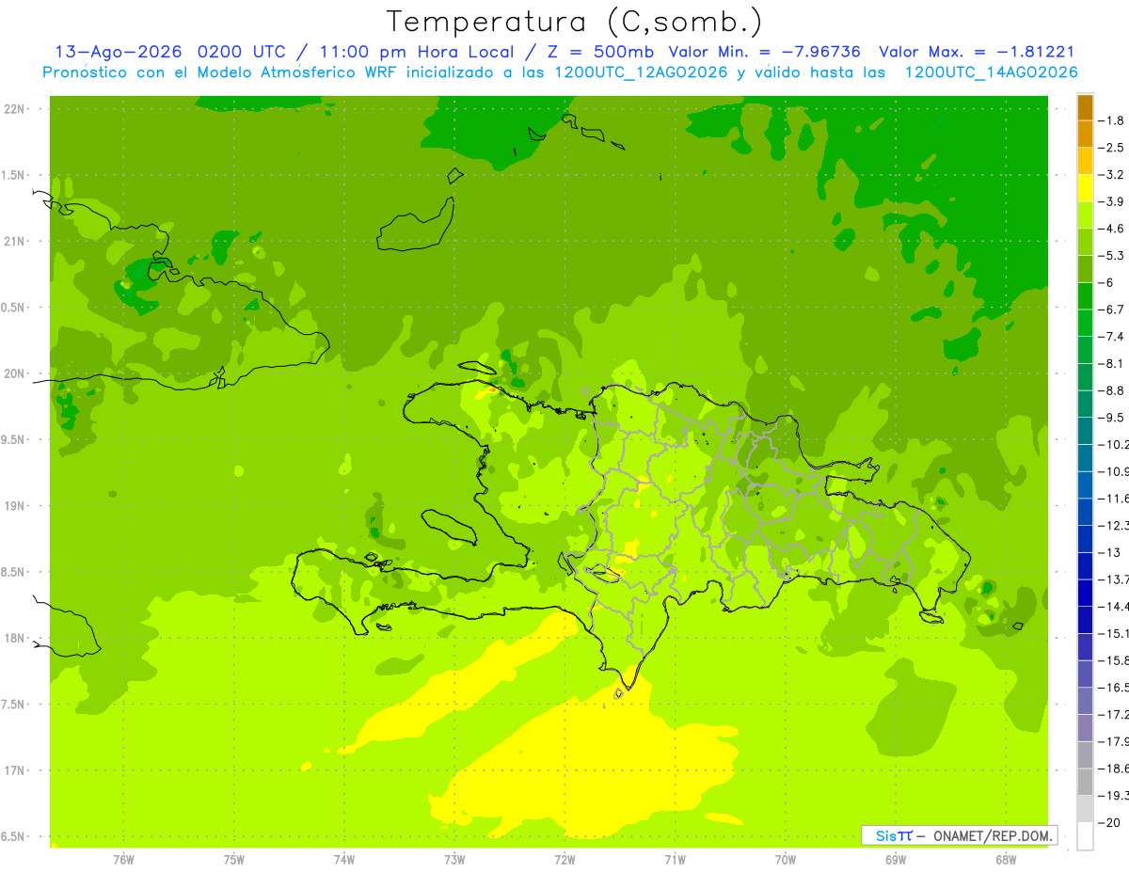The image size is (1129, 872).
Task: Click the '-13' colorbar value label
Action: pyautogui.click(x=1111, y=552)
